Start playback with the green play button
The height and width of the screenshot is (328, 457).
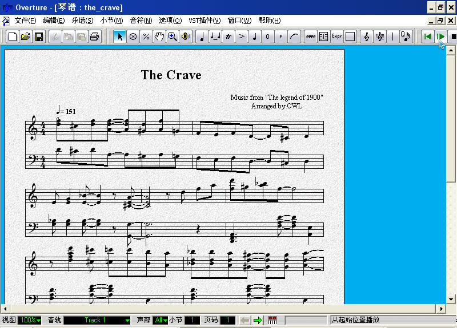point(440,37)
